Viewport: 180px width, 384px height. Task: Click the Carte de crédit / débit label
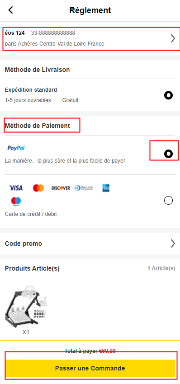31,214
